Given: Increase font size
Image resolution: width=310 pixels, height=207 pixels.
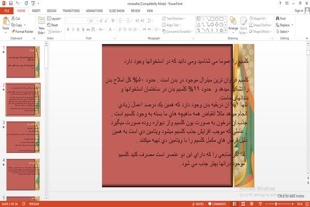Looking at the screenshot, I should coord(101,21).
